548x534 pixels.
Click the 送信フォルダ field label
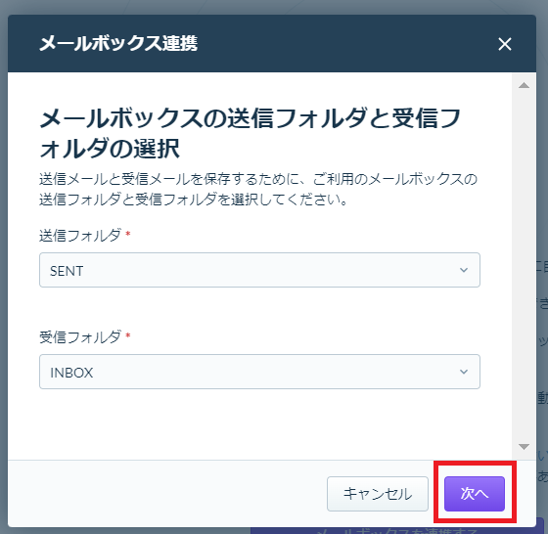tap(80, 235)
